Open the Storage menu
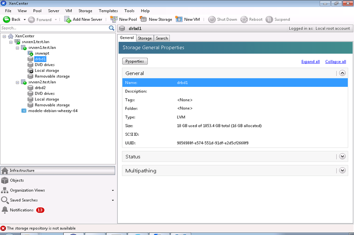 [x=85, y=11]
